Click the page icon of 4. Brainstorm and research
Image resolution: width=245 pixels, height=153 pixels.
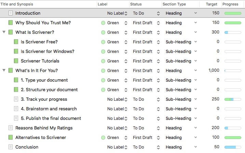tap(16, 109)
